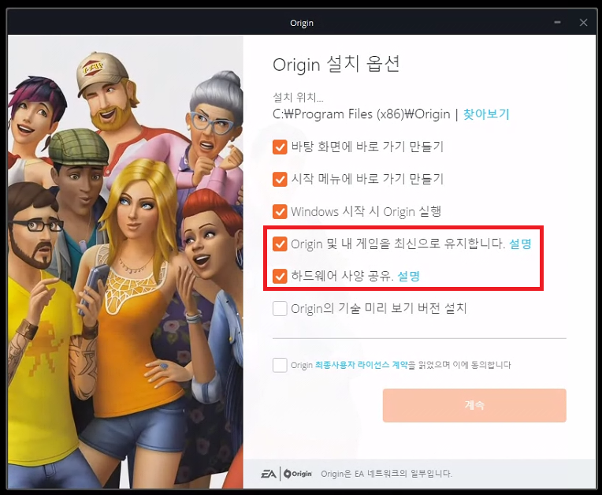The height and width of the screenshot is (495, 602).
Task: Click the Sims 4 artwork image
Action: coord(125,262)
